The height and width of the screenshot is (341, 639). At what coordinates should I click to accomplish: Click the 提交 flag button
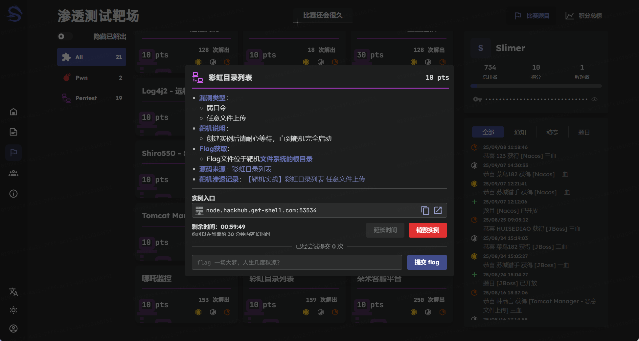[x=427, y=262]
